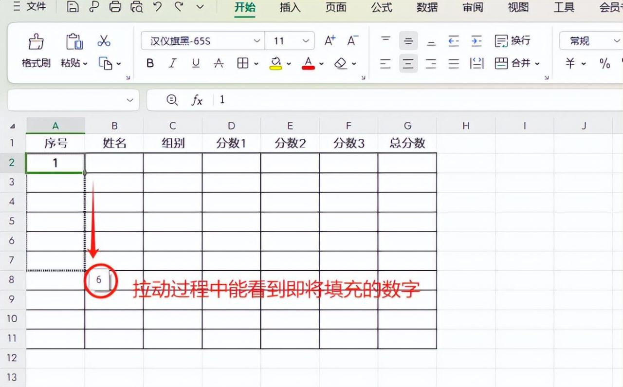
Task: Switch to the 数据 tab
Action: point(427,7)
